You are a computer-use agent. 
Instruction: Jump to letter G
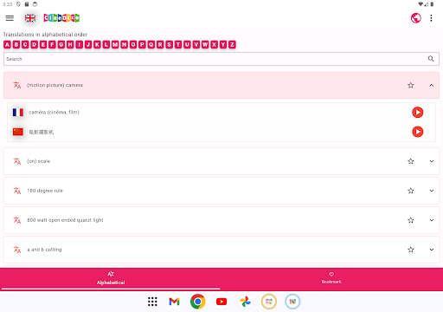pos(61,44)
